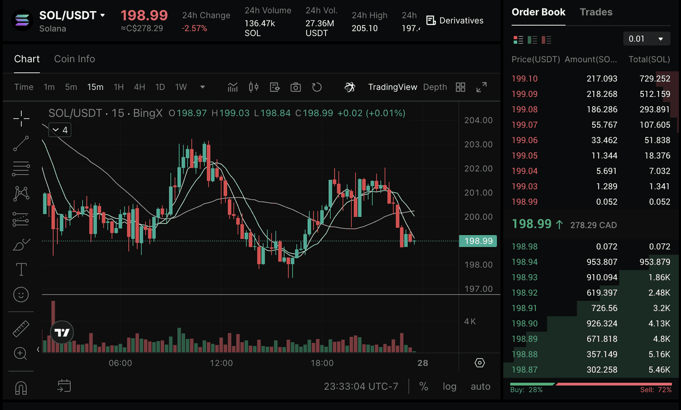Switch to the Depth chart view
The height and width of the screenshot is (410, 681).
pyautogui.click(x=435, y=87)
